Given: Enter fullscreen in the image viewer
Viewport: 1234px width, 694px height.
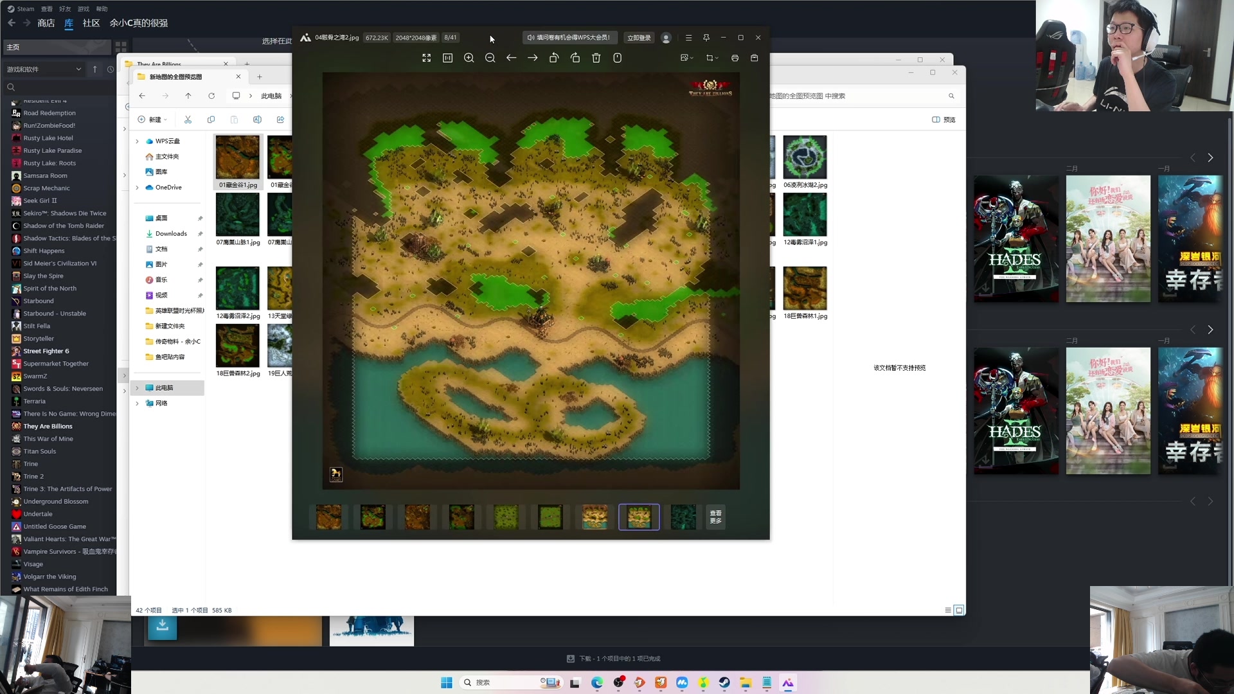Looking at the screenshot, I should click(x=426, y=58).
